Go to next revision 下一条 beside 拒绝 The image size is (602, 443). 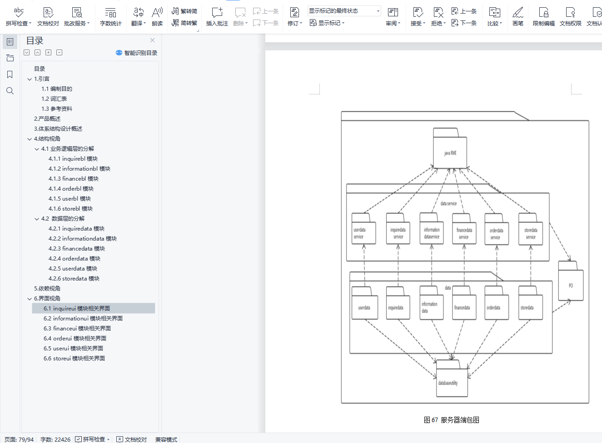point(464,23)
